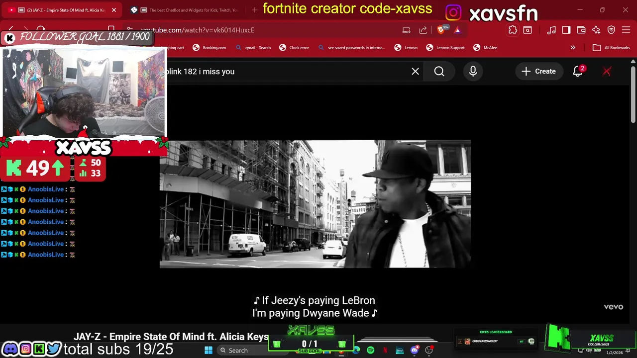Switch to the best ChatBot and Widgets tab
Screen dimensions: 637x358
184,10
